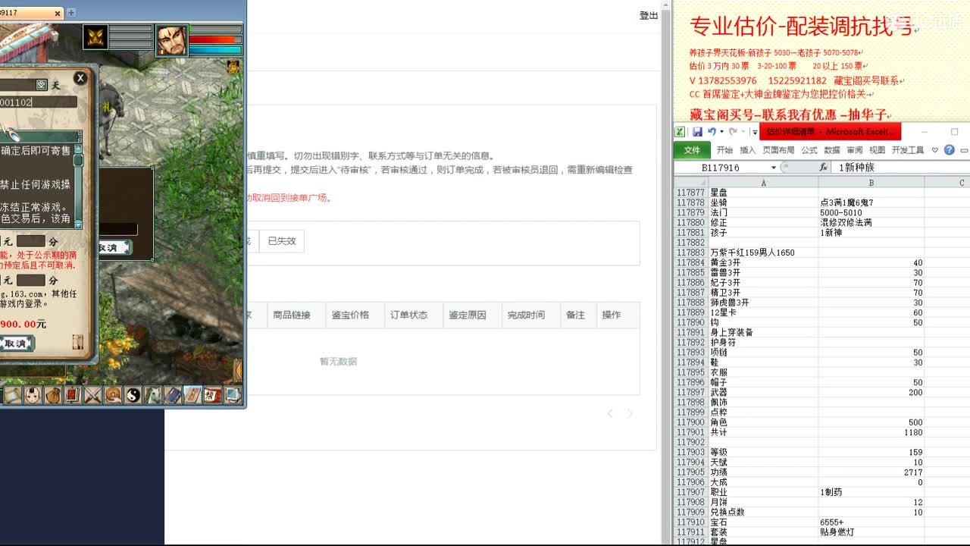Click the formula bar showing 1新种族
Viewport: 970px width, 546px height.
click(x=900, y=167)
